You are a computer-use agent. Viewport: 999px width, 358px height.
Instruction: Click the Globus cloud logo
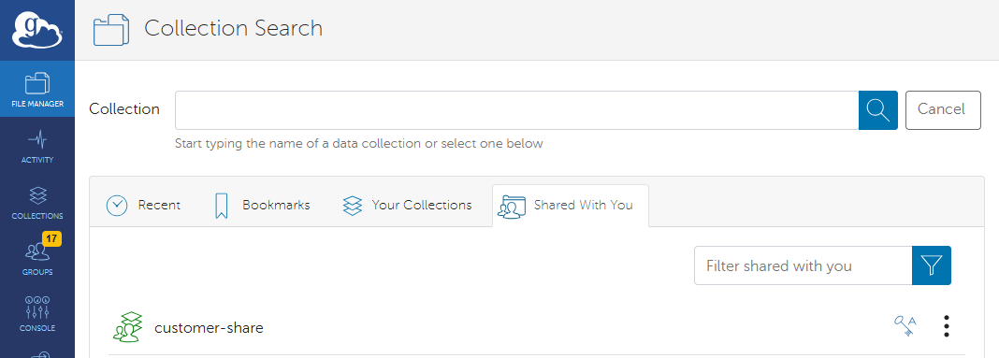point(37,31)
